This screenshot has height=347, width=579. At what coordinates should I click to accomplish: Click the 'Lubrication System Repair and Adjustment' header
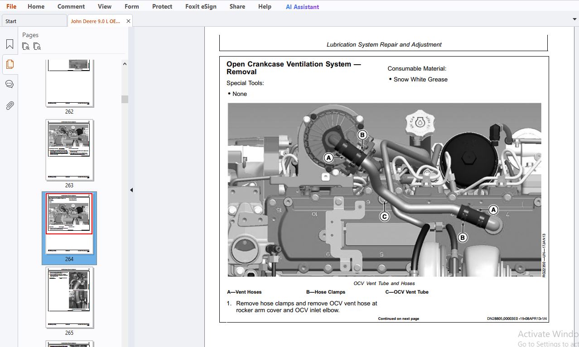pos(384,44)
